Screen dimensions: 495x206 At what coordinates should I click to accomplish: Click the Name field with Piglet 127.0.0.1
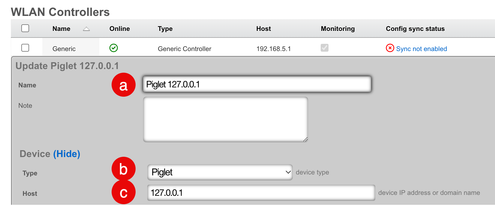[257, 84]
